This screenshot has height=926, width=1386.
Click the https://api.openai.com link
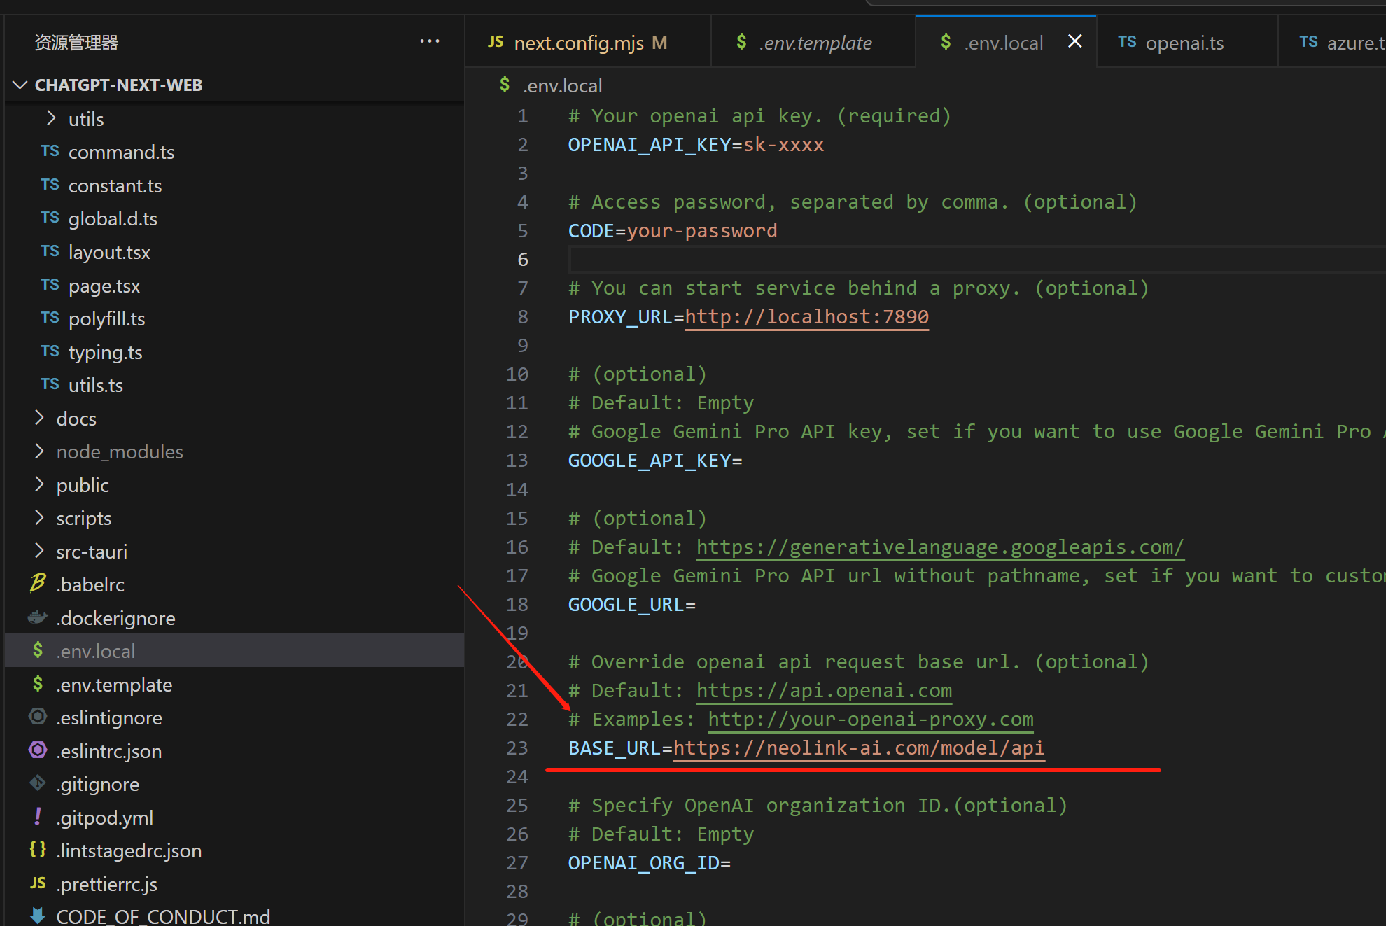(x=824, y=690)
